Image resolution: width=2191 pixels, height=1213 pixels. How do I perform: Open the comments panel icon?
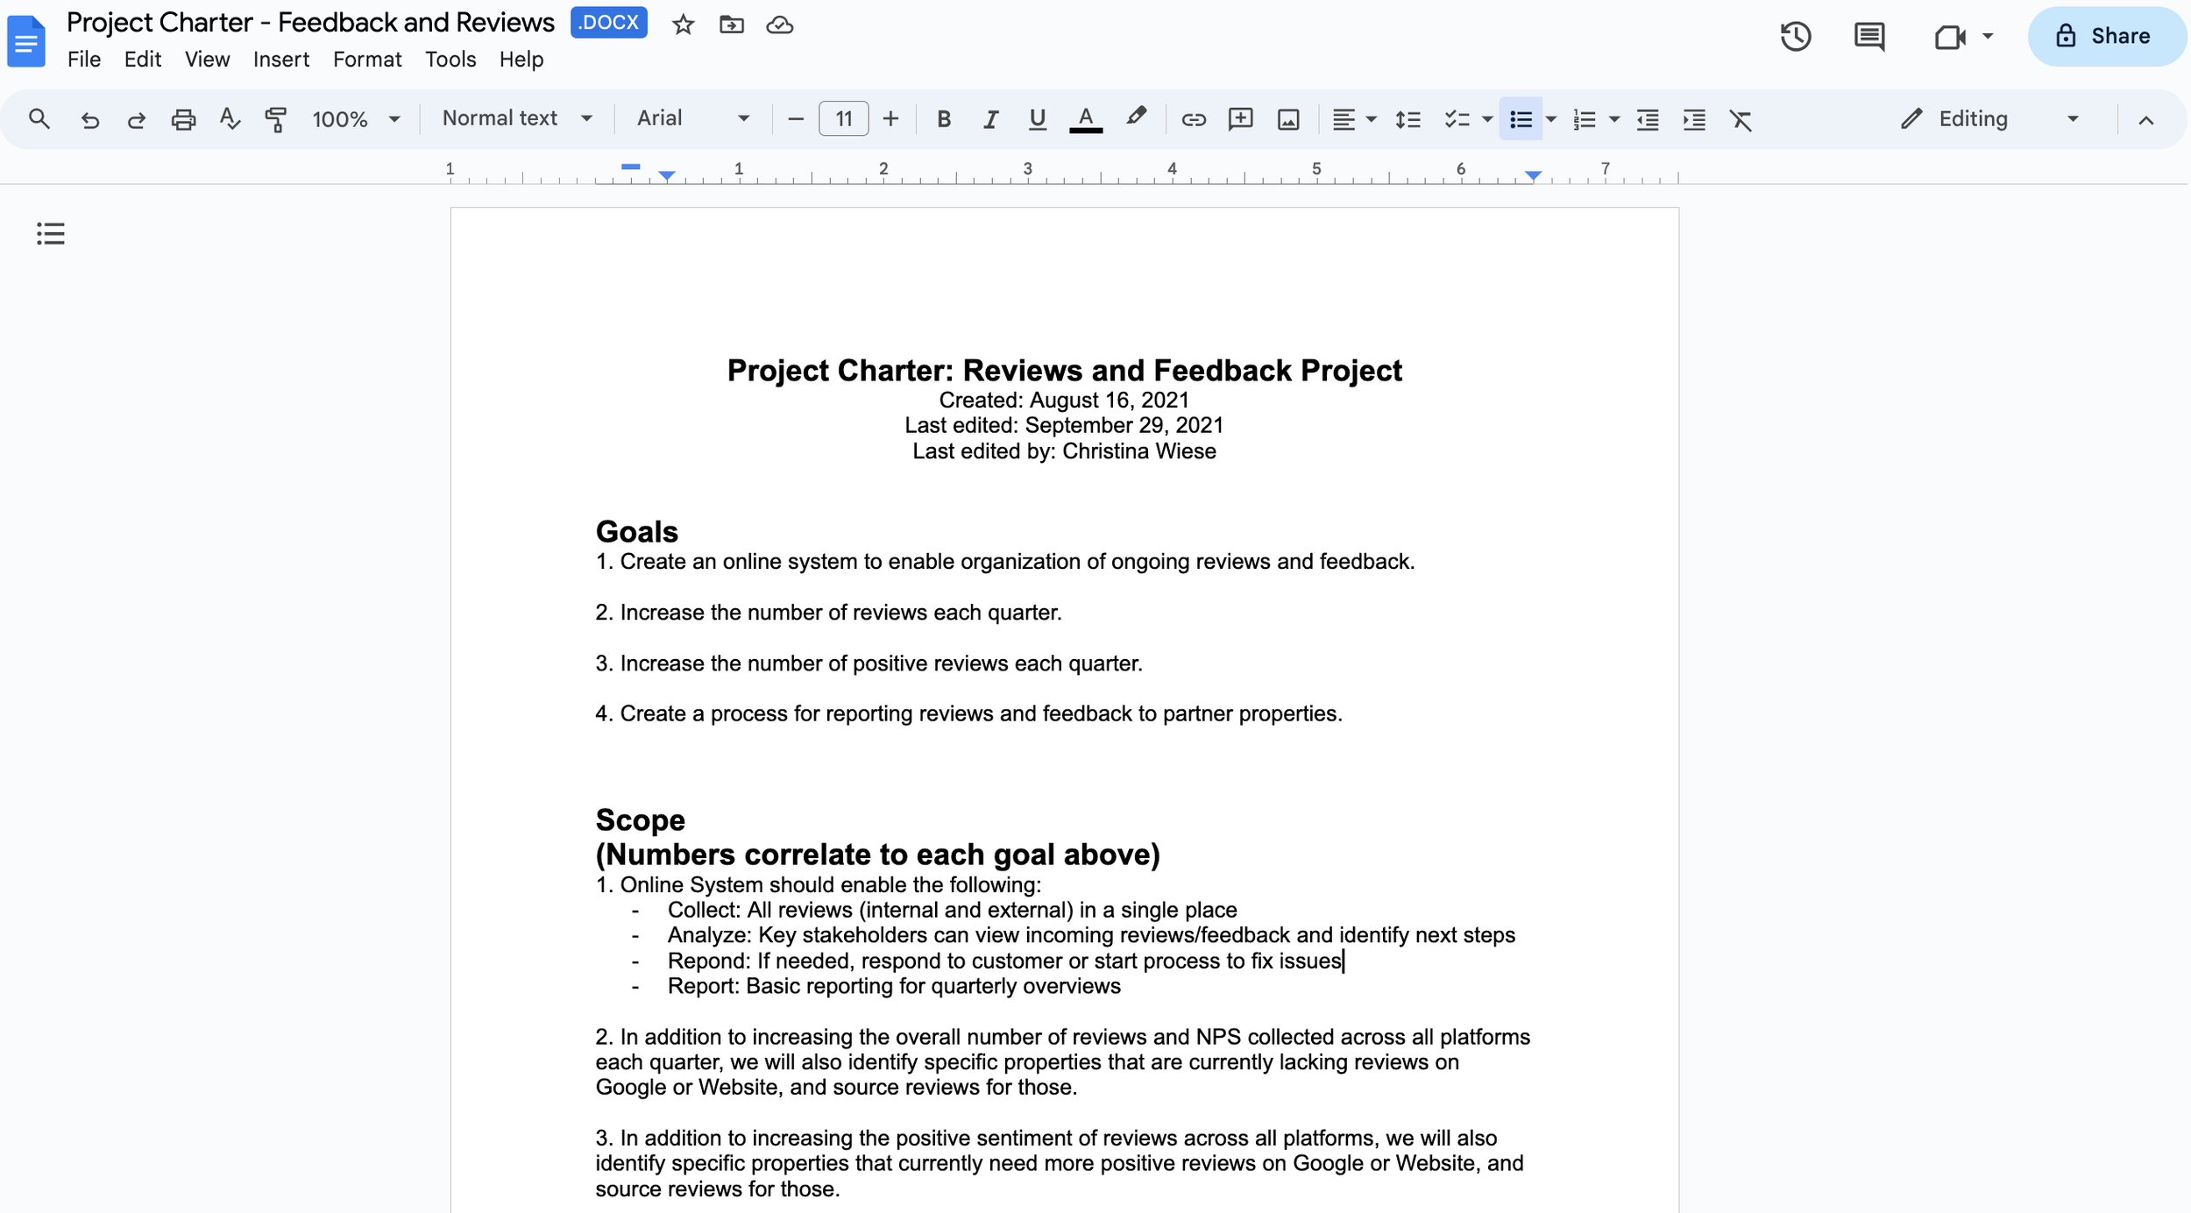click(x=1871, y=36)
